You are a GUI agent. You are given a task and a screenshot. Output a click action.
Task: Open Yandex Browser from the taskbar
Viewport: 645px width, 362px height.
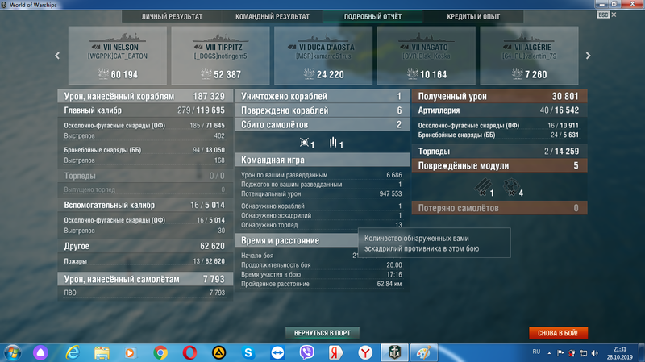[365, 353]
